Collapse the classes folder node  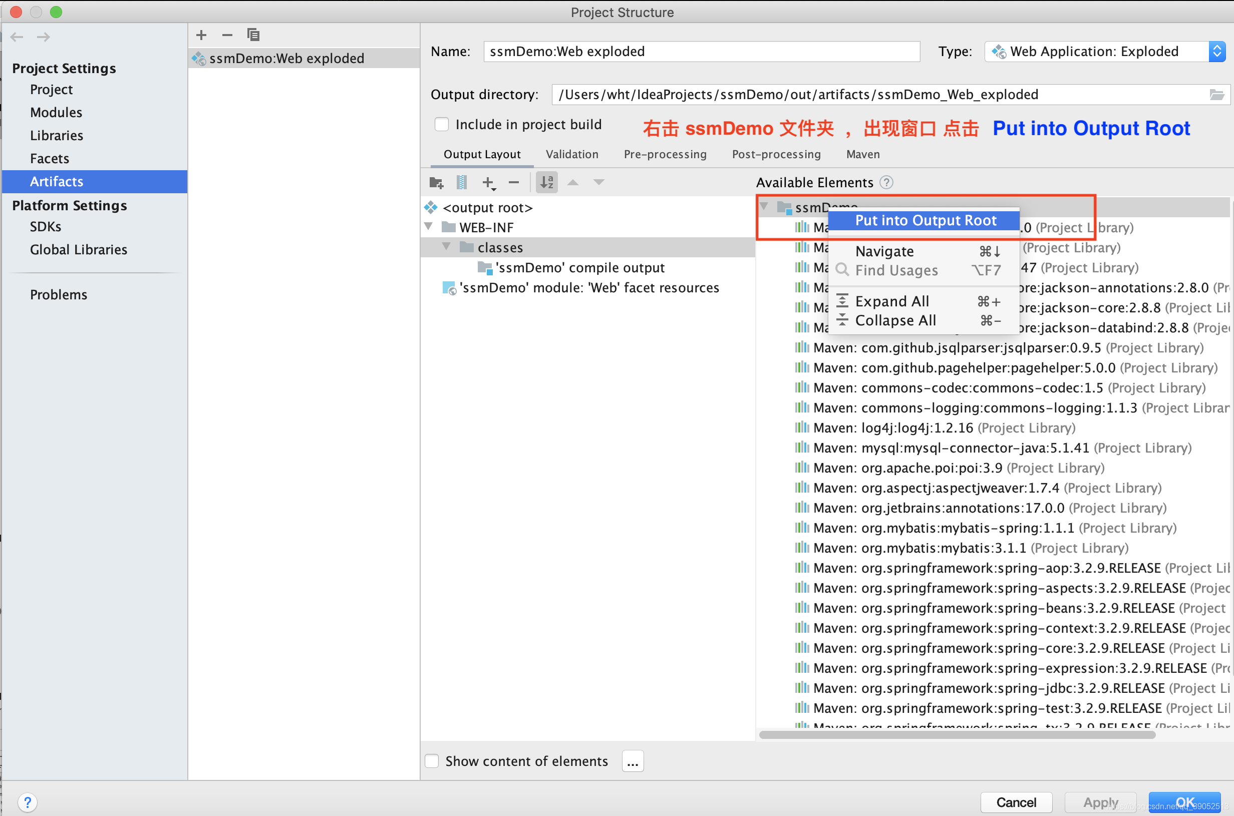[447, 247]
